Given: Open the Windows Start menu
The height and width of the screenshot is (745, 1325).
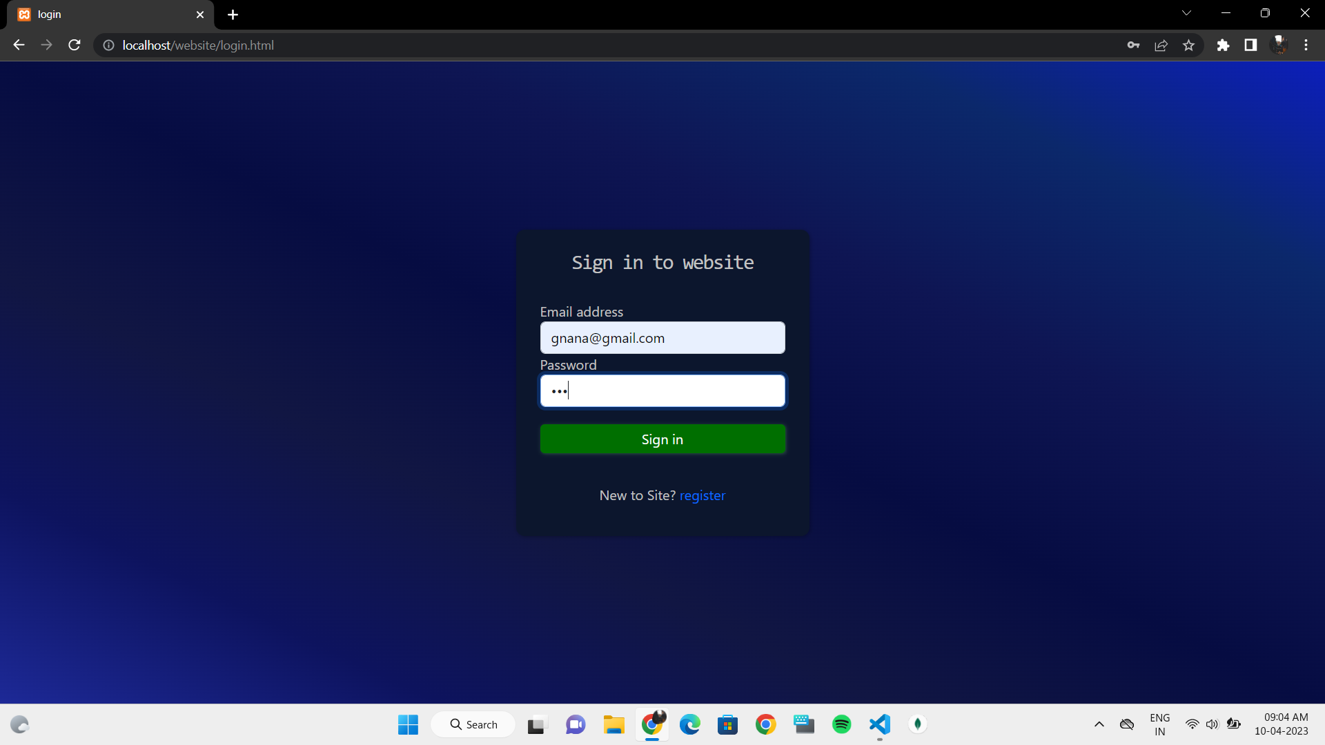Looking at the screenshot, I should coord(408,724).
